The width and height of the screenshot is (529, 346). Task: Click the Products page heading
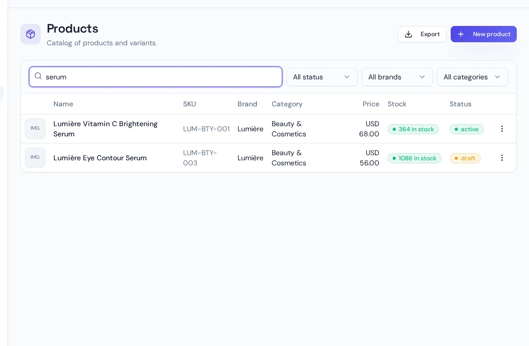click(x=72, y=28)
